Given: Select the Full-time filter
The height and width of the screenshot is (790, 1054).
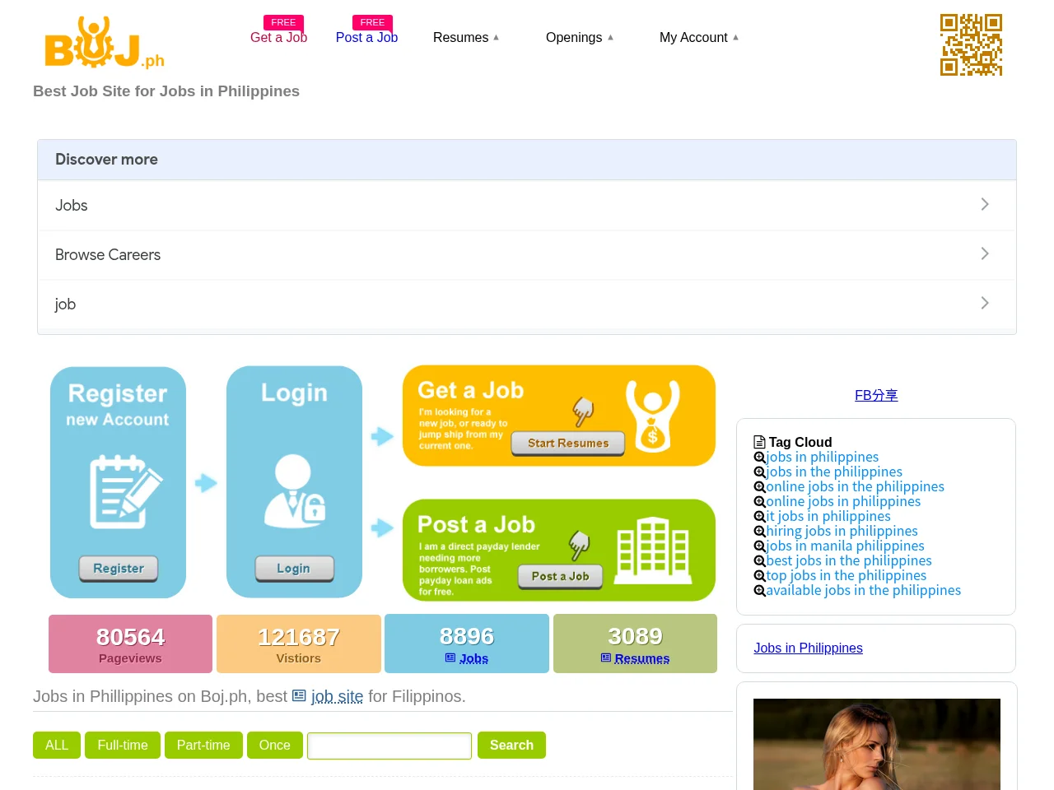Looking at the screenshot, I should tap(123, 745).
